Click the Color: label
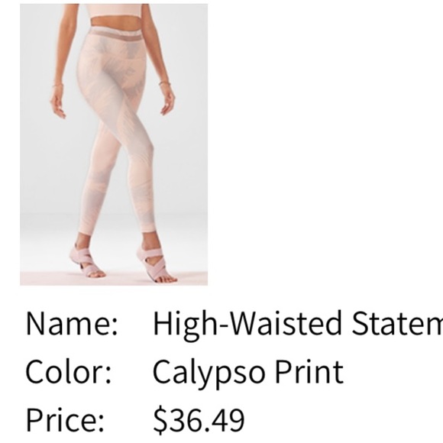Viewport: 443px width, 443px height. click(69, 371)
